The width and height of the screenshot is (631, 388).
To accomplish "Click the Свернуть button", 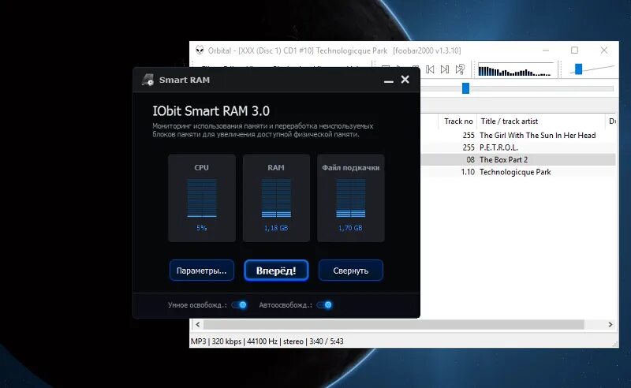I will 350,270.
